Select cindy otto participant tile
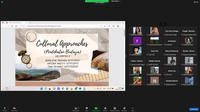This screenshot has height=112, width=200. [154, 51]
